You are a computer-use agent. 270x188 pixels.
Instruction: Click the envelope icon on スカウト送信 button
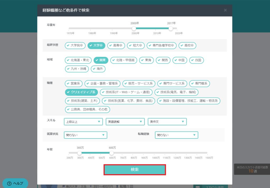197,186
